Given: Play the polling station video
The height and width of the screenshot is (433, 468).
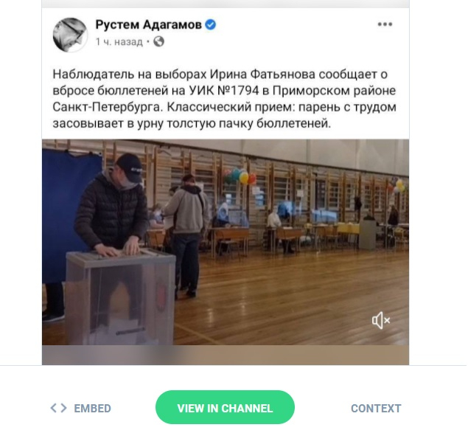Looking at the screenshot, I should [x=226, y=242].
